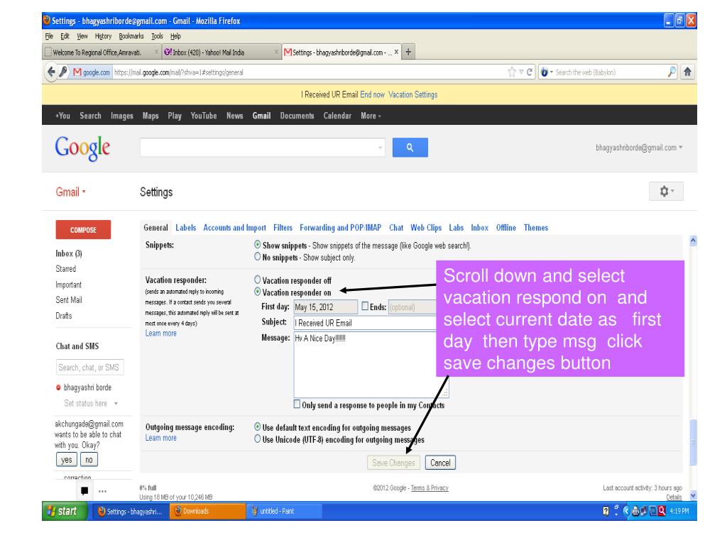This screenshot has height=545, width=727.
Task: Decline chat request with no button
Action: coord(89,460)
